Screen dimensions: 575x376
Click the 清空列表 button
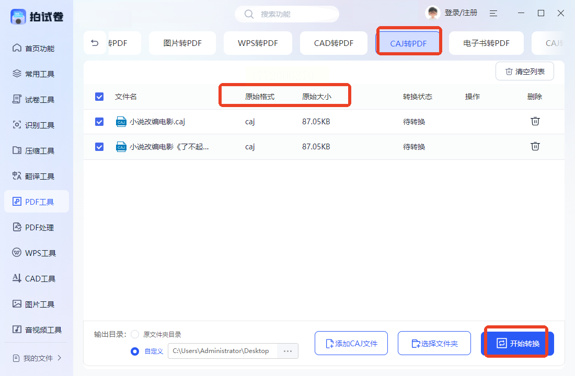524,72
